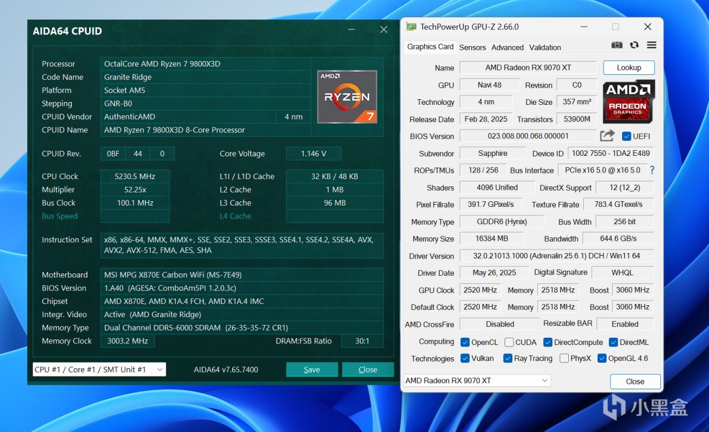
Task: Click the GPU-Z refresh icon
Action: (x=634, y=45)
